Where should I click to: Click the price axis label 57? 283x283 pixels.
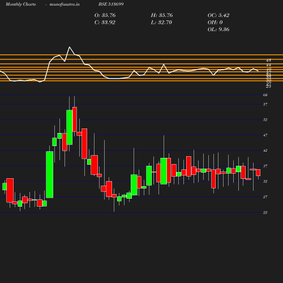(x=265, y=104)
